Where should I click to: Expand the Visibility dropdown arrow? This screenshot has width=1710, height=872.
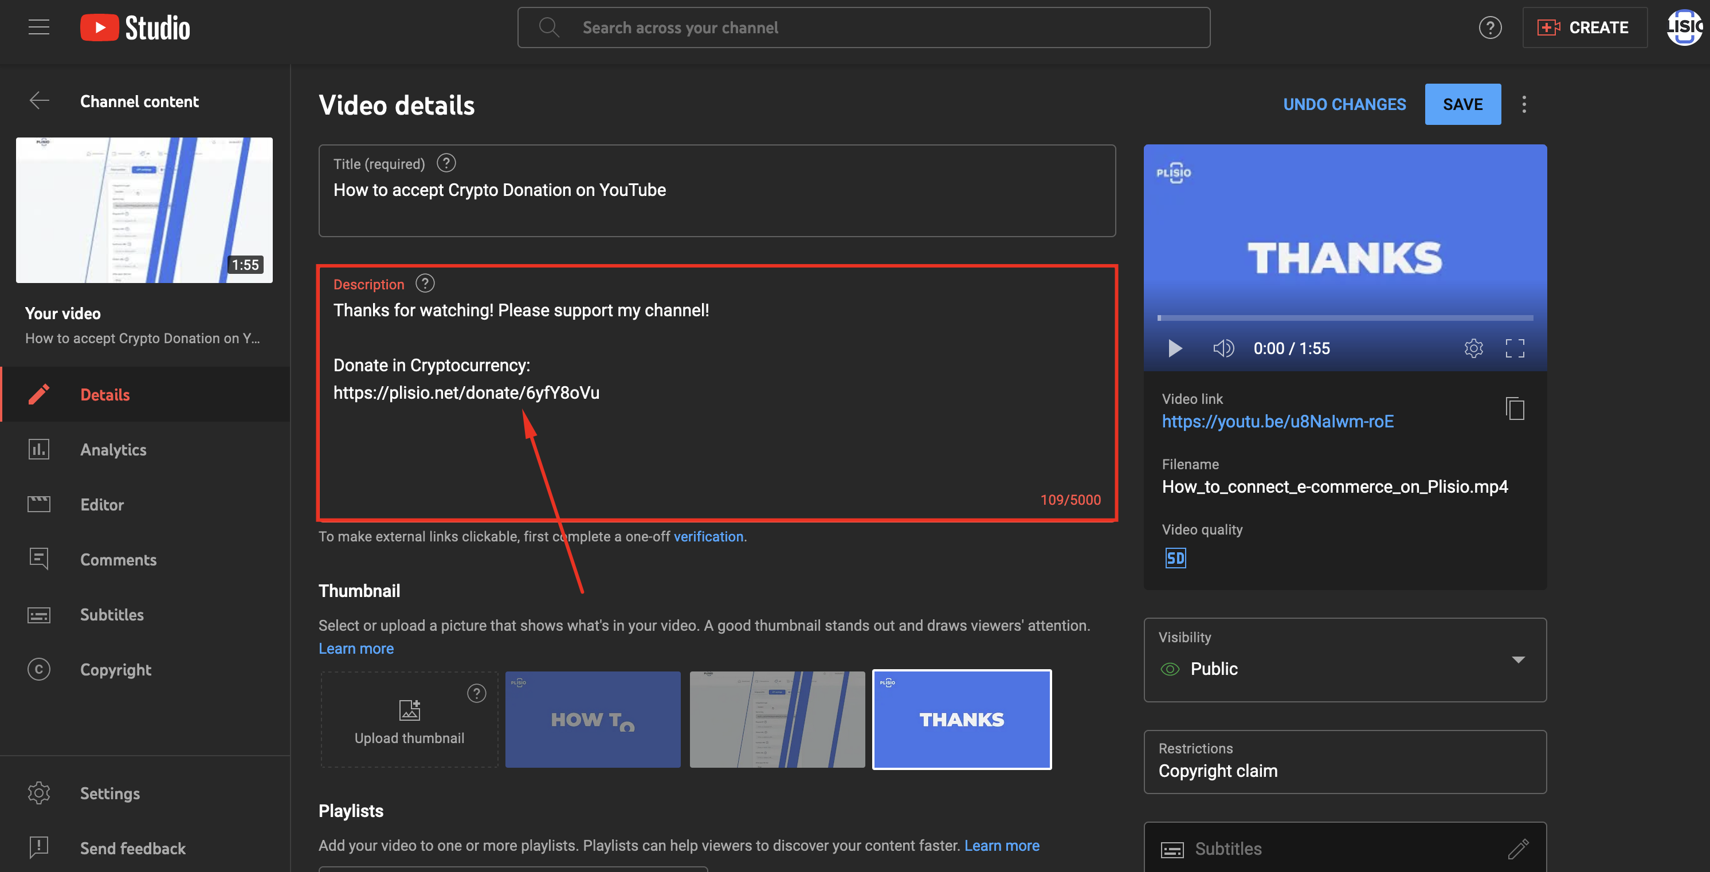1517,659
